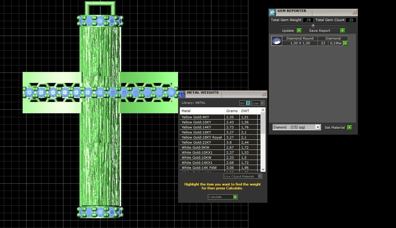Click the green arrow beside Save Report

[342, 31]
